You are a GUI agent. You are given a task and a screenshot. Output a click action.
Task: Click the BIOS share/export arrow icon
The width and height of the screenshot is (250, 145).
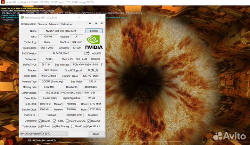[87, 53]
